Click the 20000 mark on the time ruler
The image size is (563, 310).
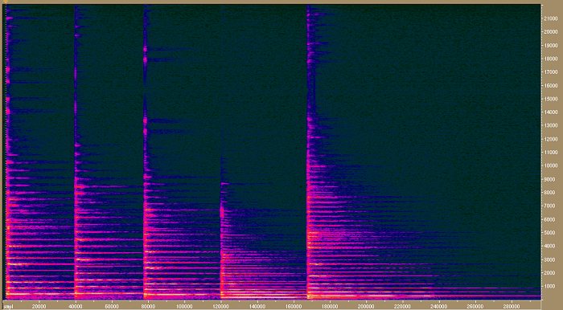[39, 307]
